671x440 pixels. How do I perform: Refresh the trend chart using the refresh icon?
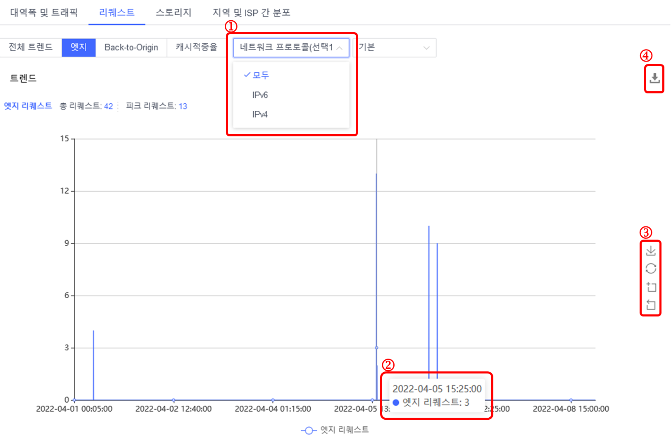pyautogui.click(x=651, y=269)
